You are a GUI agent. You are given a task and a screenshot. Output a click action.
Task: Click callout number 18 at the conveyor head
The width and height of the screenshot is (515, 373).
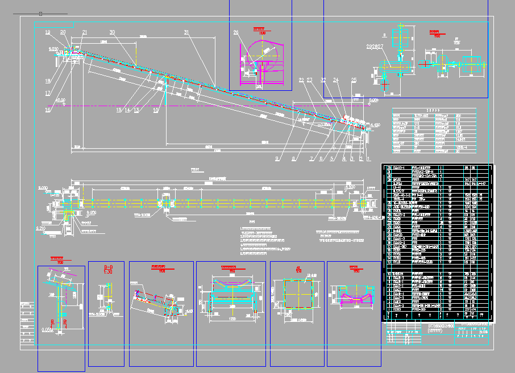(48, 32)
